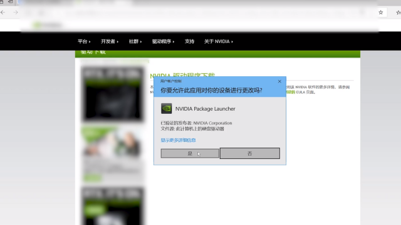Go back in the browser
The image size is (401, 225).
coord(3,12)
